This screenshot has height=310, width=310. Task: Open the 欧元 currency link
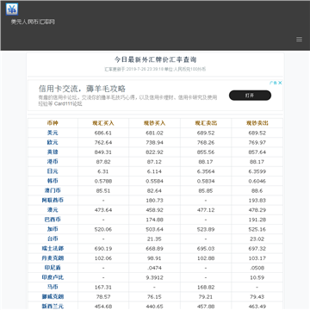point(53,142)
